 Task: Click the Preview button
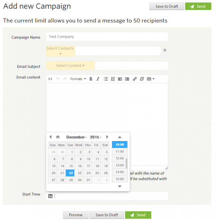[x=76, y=215]
